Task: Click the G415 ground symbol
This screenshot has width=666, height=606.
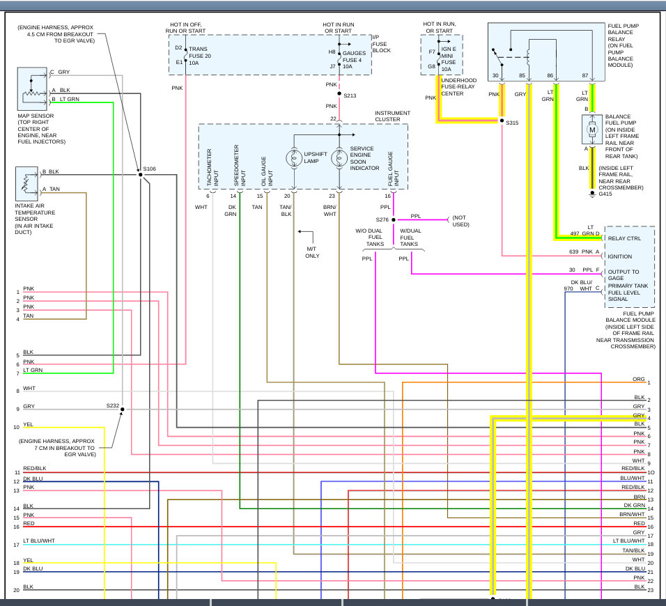Action: [x=592, y=194]
